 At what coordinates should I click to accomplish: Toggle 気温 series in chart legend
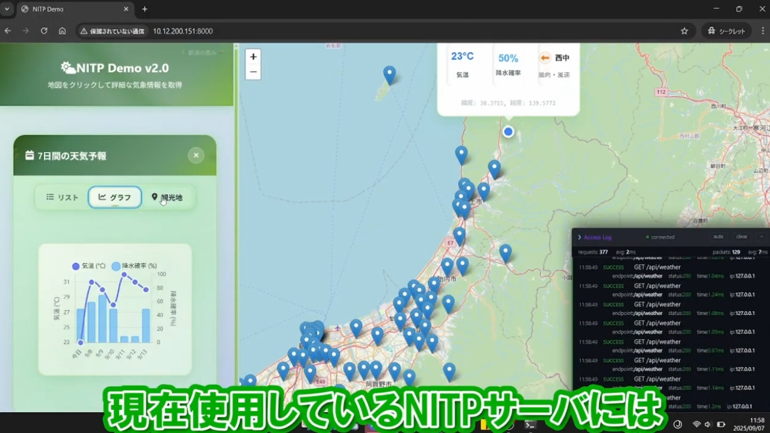pyautogui.click(x=89, y=266)
